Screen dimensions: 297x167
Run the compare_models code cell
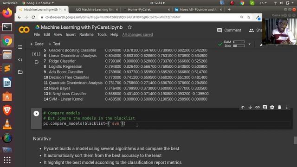point(36,113)
